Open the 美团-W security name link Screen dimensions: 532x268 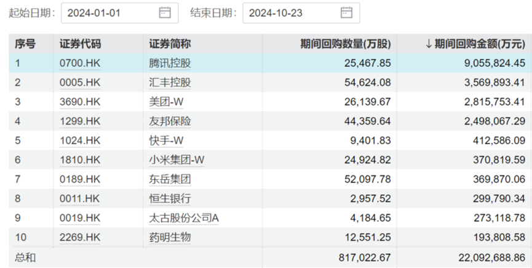pyautogui.click(x=166, y=102)
